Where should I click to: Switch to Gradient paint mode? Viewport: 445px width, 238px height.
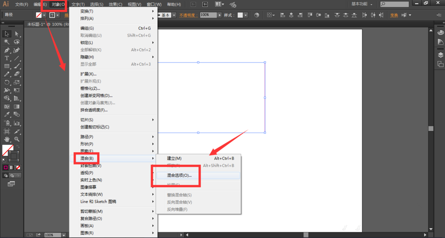12,167
